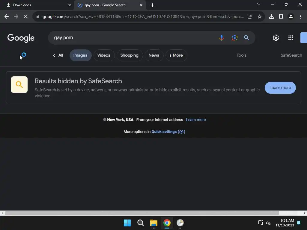The width and height of the screenshot is (307, 230).
Task: Search by image with Lens icon
Action: coord(234,37)
